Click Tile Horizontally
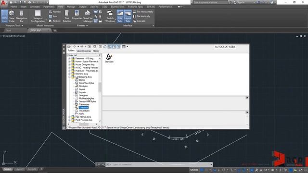The width and height of the screenshot is (308, 173). 143,12
